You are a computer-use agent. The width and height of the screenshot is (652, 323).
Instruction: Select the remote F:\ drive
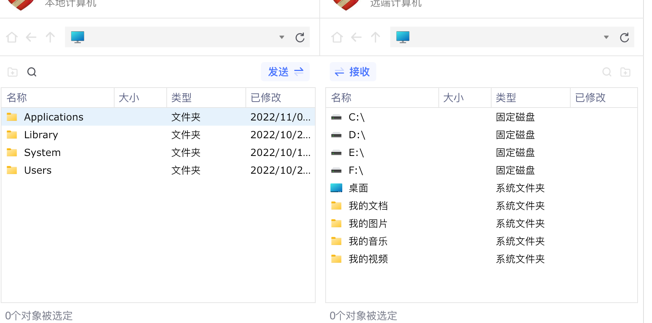coord(482,170)
